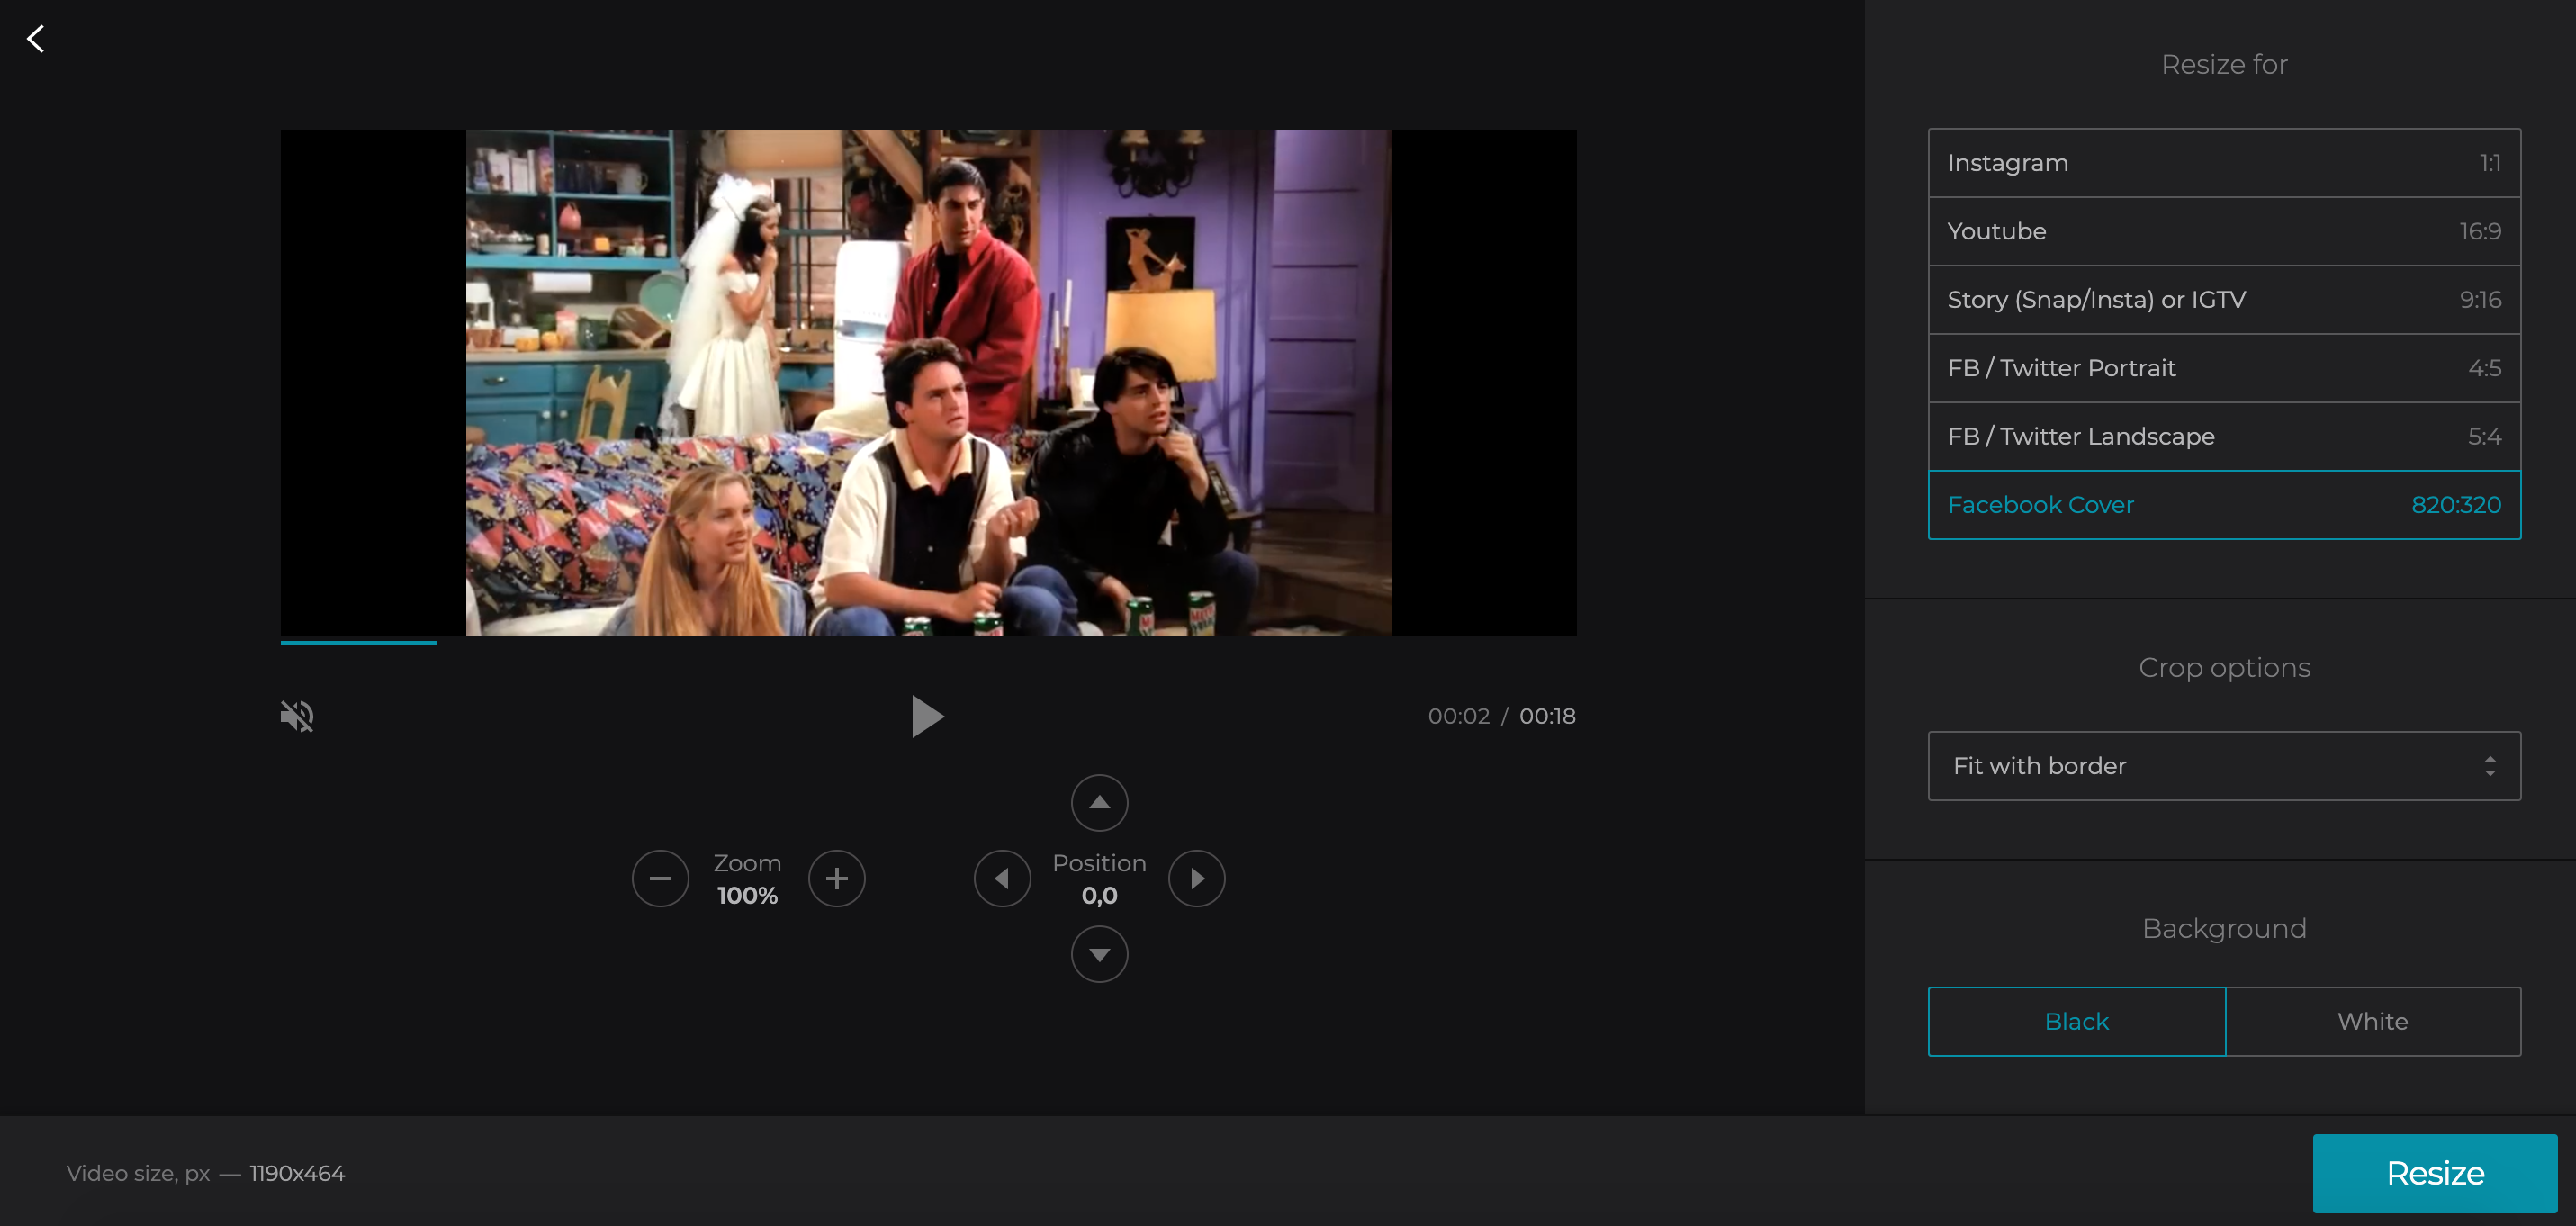Select FB / Twitter Portrait 4:5 preset
This screenshot has height=1226, width=2576.
coord(2224,368)
